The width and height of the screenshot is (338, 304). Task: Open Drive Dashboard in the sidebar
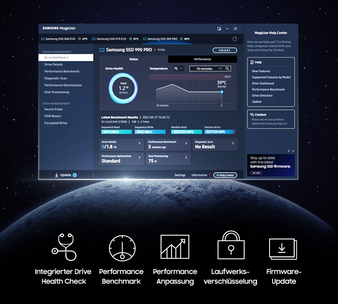(x=66, y=57)
